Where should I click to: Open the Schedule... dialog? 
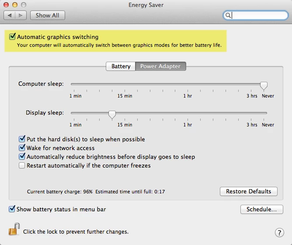click(262, 209)
